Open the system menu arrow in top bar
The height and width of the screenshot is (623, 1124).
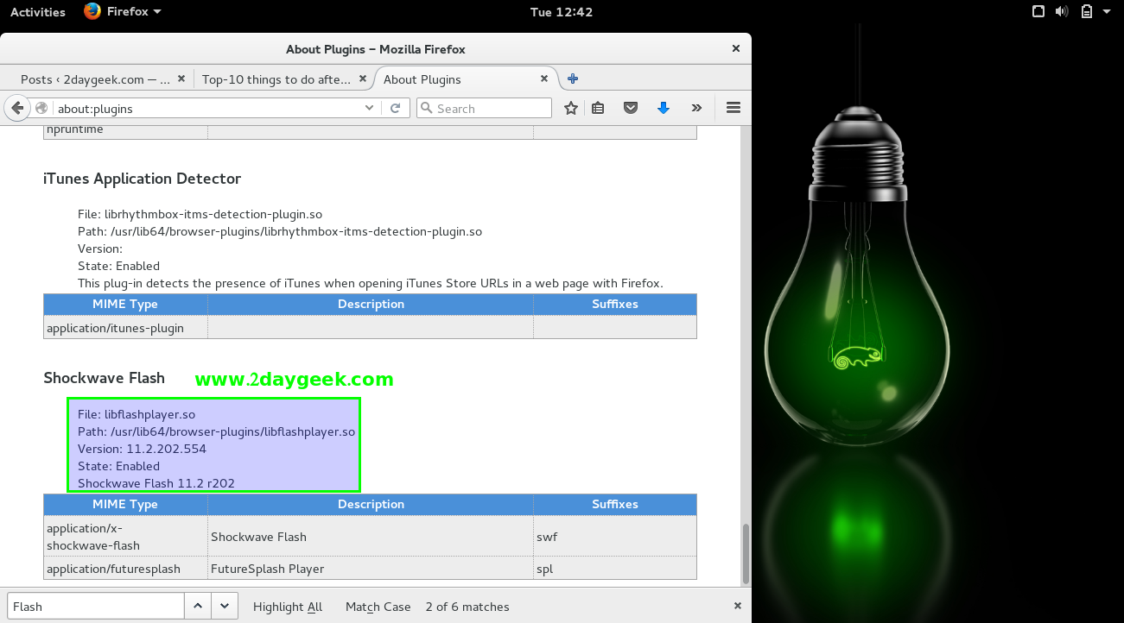coord(1106,12)
